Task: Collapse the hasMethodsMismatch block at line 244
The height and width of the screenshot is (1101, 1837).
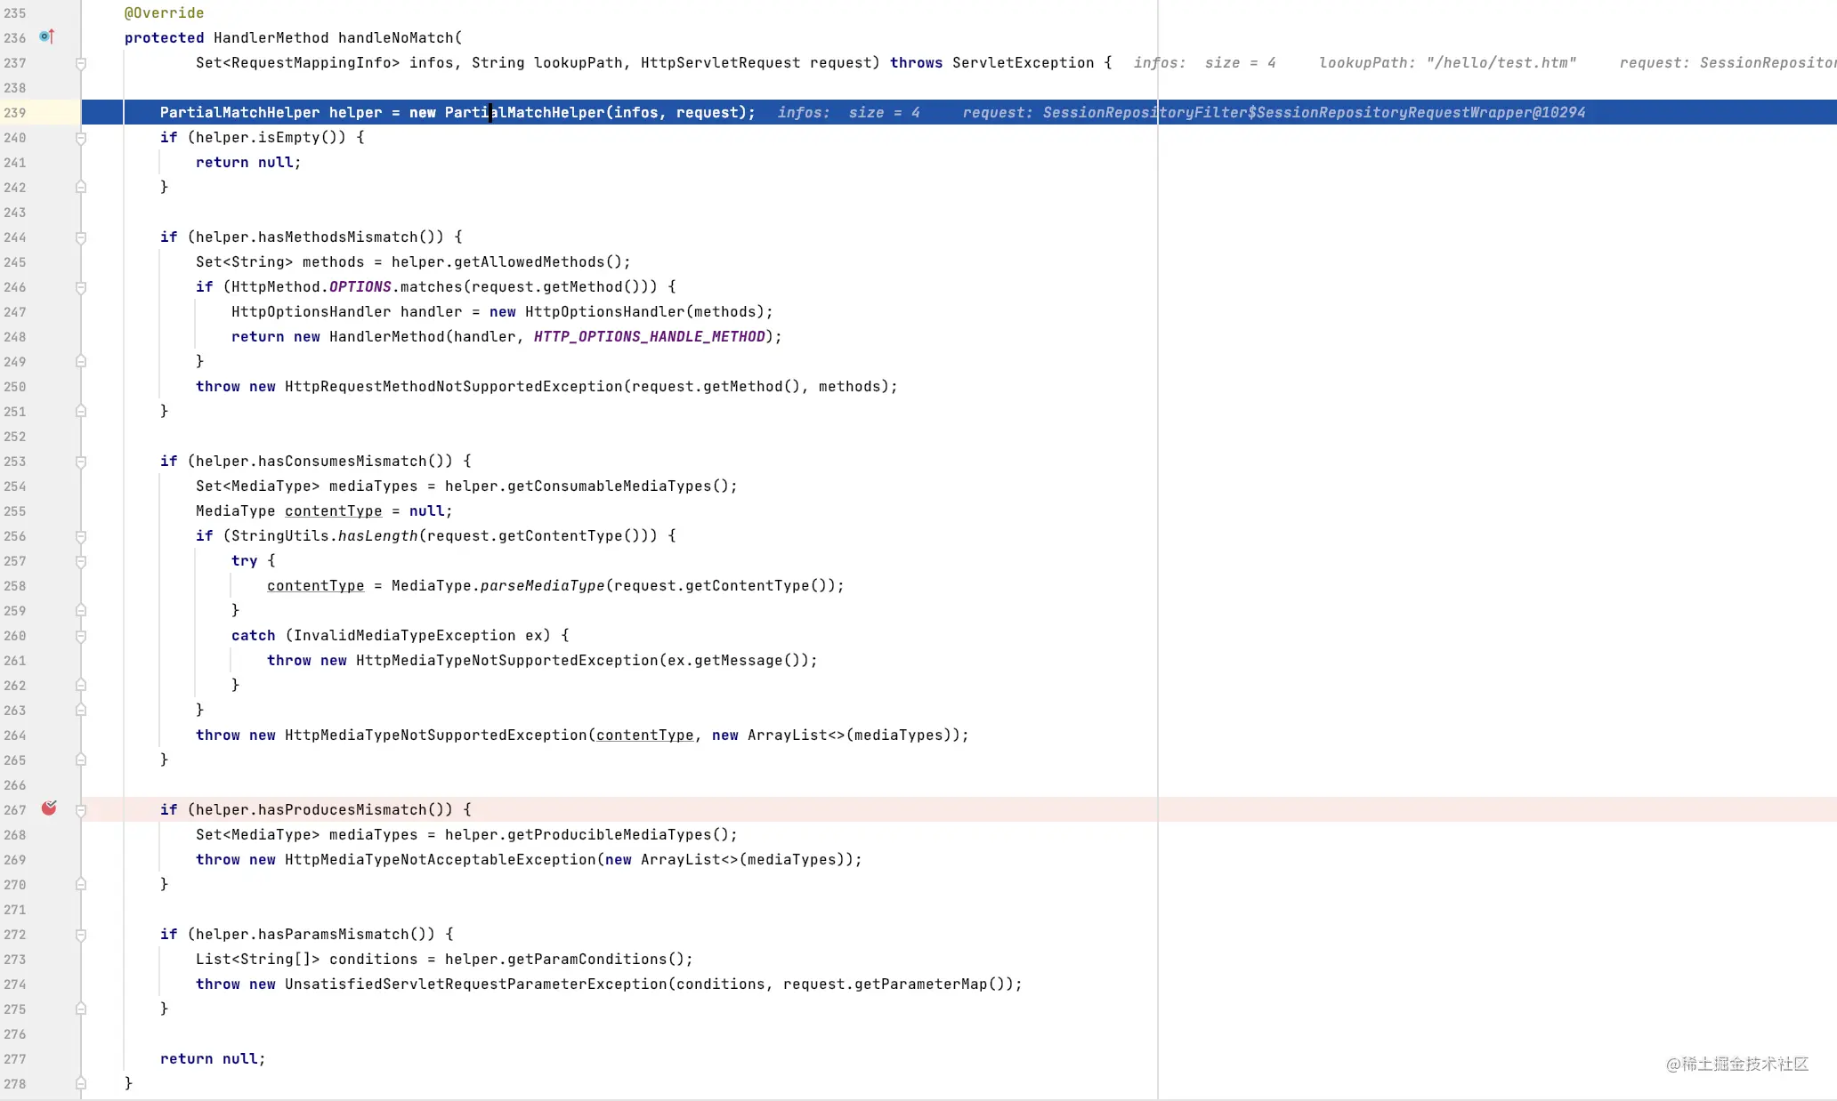Action: pos(81,237)
